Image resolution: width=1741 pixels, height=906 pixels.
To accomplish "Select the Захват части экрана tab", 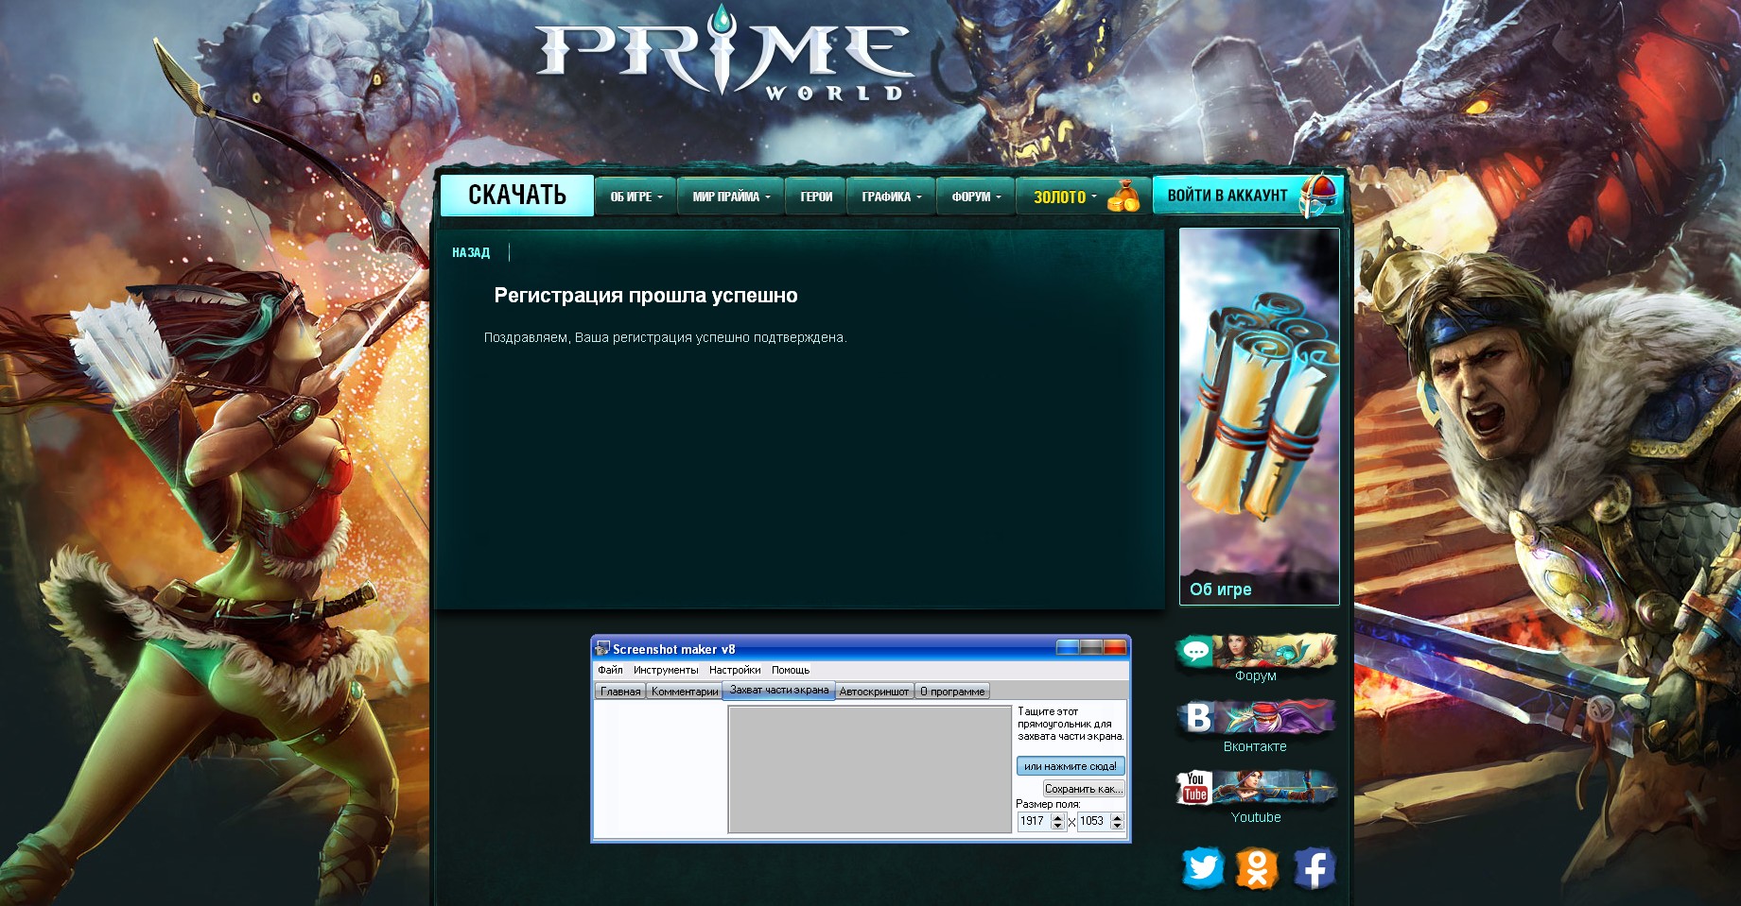I will click(x=779, y=691).
